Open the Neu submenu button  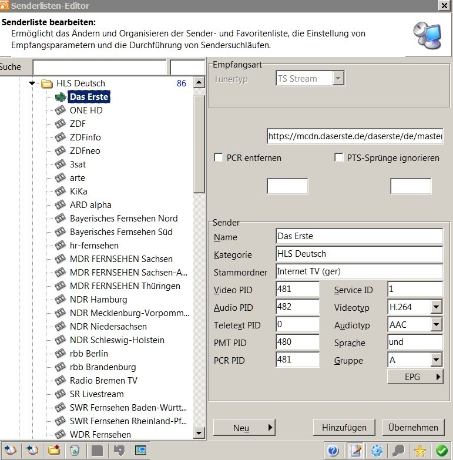[x=244, y=428]
